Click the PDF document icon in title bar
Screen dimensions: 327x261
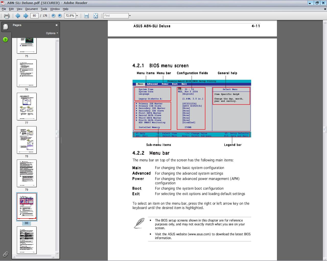[x=3, y=3]
